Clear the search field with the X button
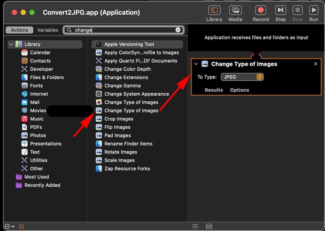This screenshot has height=231, width=325. click(x=178, y=30)
